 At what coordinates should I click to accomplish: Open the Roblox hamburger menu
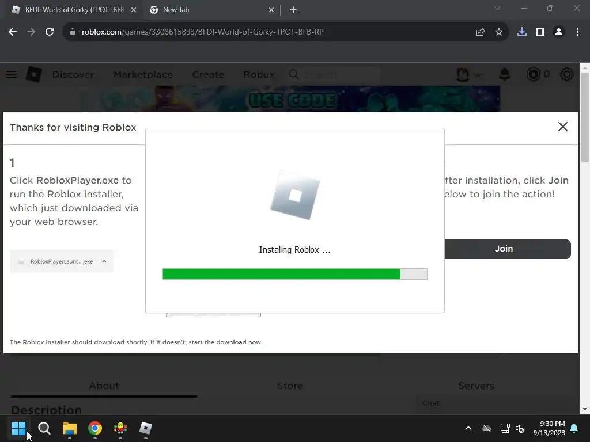pyautogui.click(x=12, y=74)
